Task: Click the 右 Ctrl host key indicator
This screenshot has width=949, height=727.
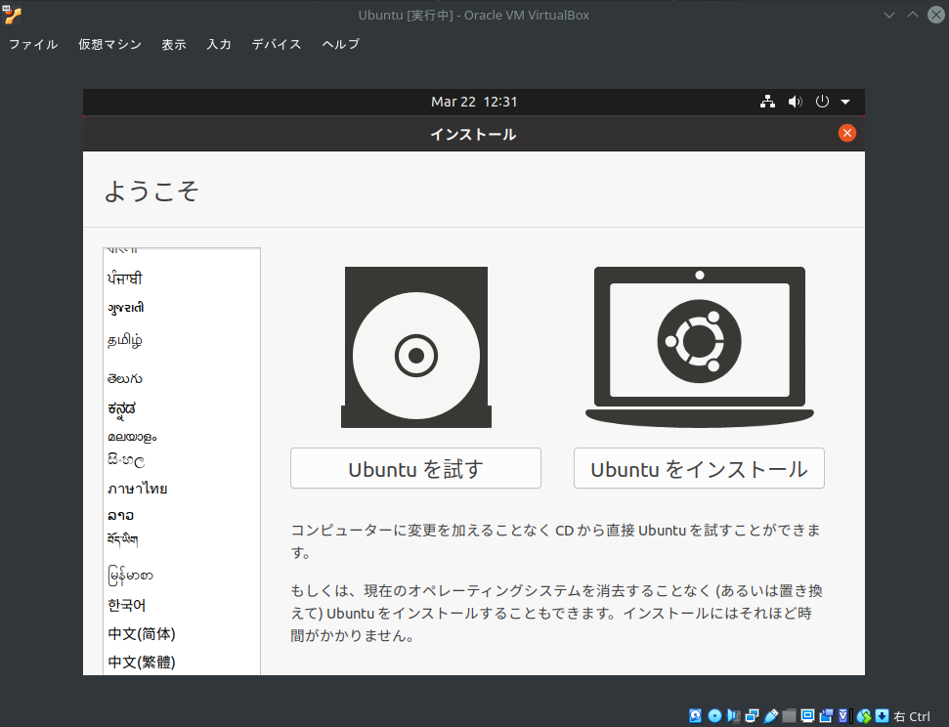Action: coord(912,716)
